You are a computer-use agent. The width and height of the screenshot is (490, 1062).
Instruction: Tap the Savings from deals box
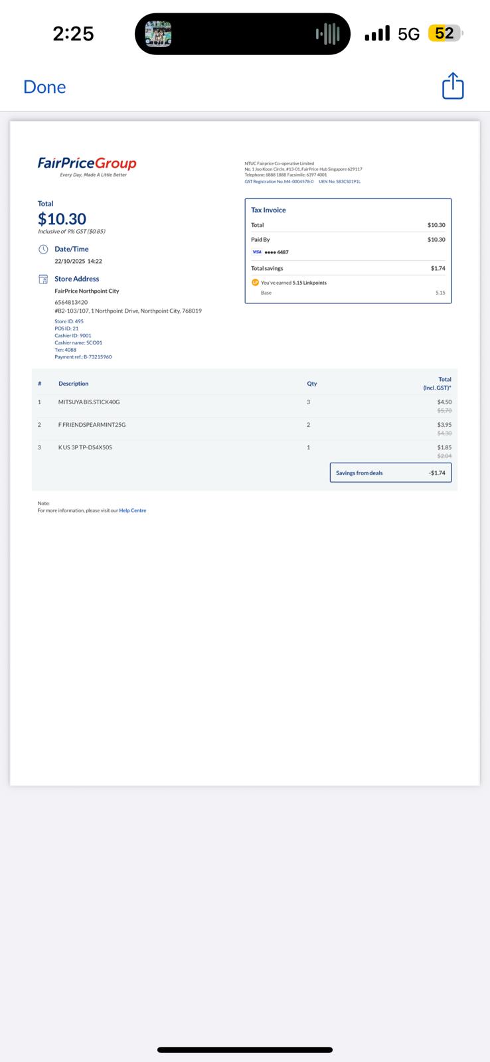[390, 473]
